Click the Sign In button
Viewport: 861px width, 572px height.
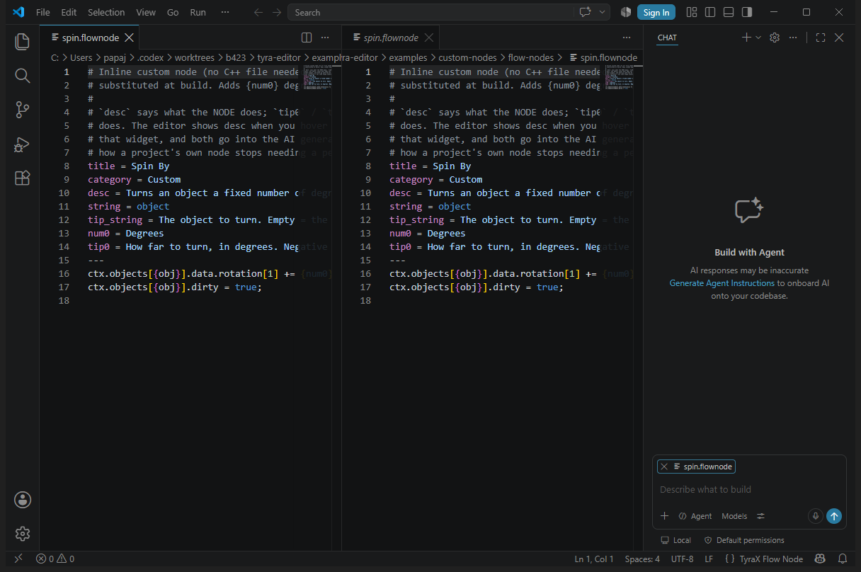point(656,12)
